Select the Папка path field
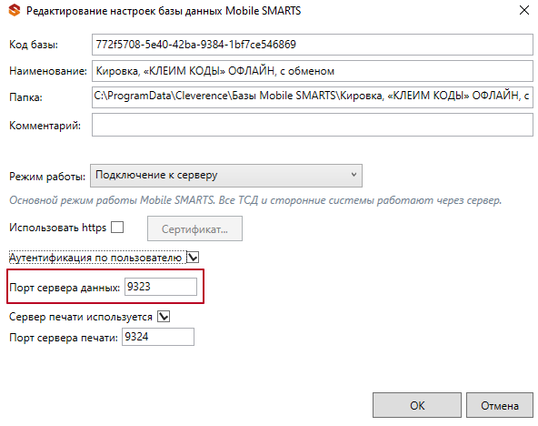538x426 pixels. (313, 97)
